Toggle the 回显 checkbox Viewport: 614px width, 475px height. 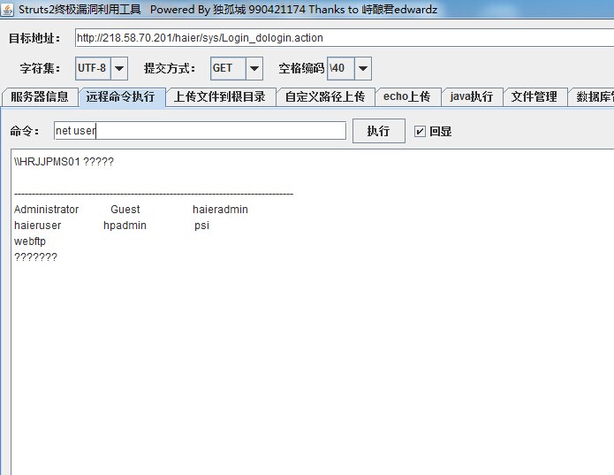[x=420, y=131]
